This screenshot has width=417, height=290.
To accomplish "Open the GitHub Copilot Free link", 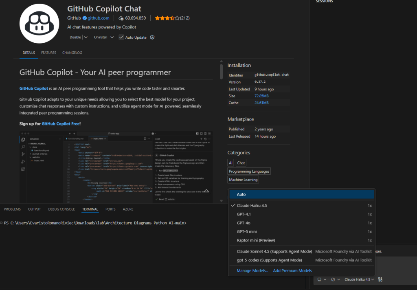I will [60, 123].
